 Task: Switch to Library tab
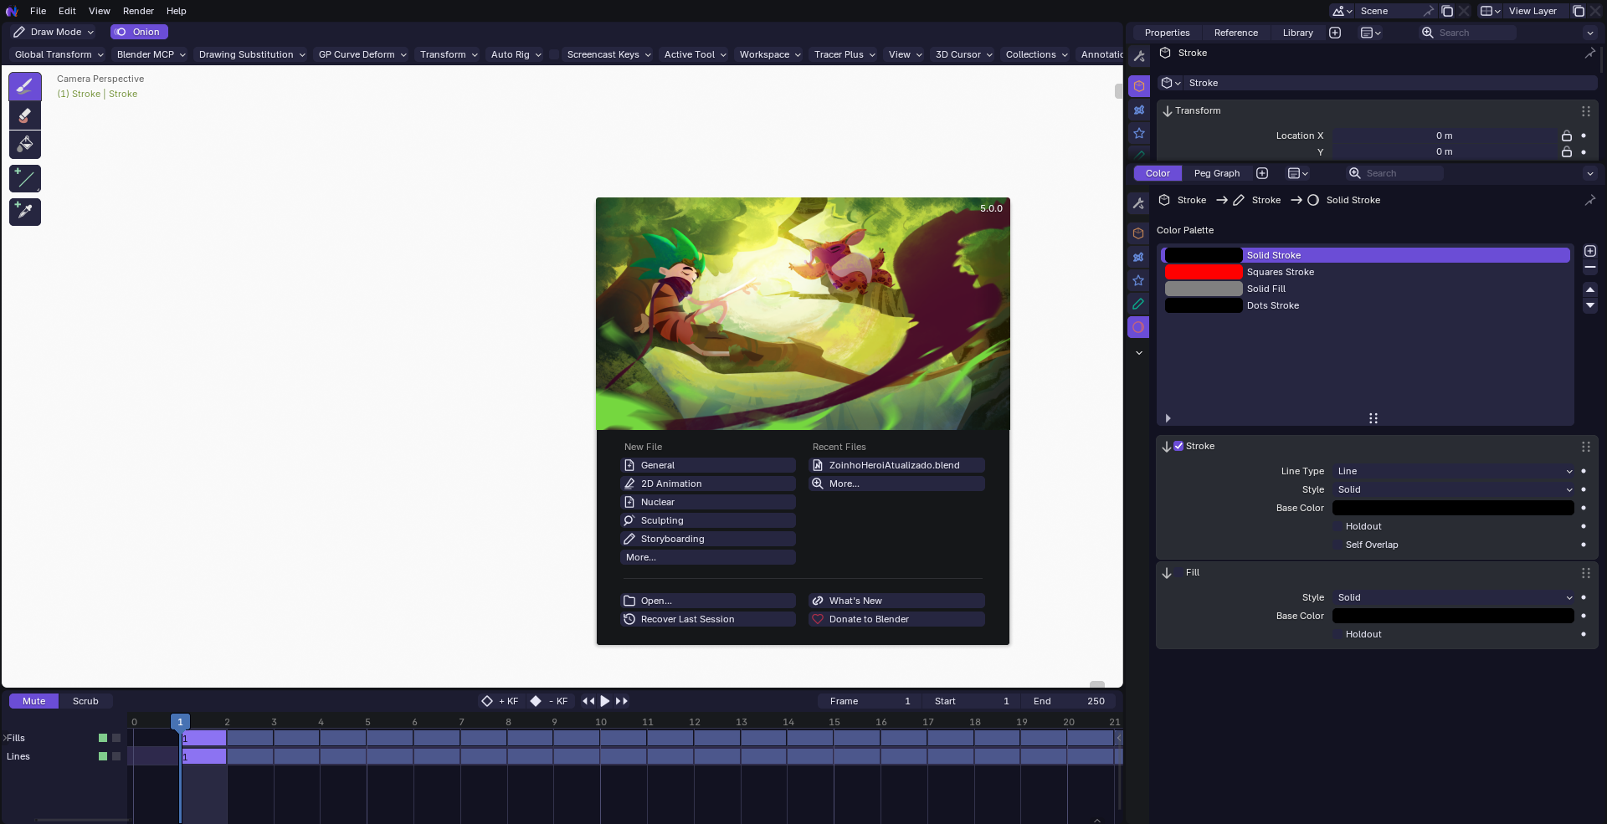(1297, 33)
